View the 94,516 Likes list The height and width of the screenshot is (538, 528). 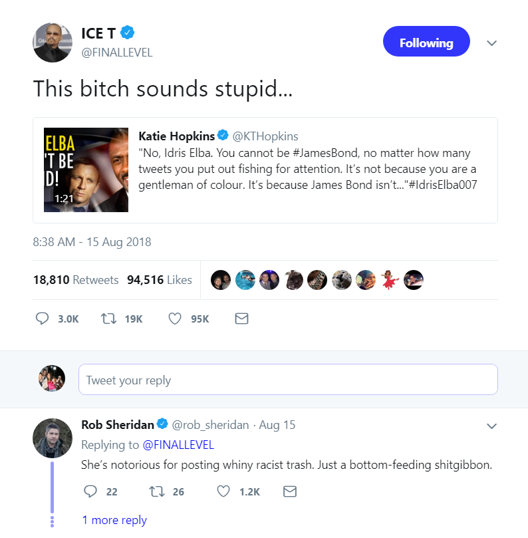click(160, 279)
